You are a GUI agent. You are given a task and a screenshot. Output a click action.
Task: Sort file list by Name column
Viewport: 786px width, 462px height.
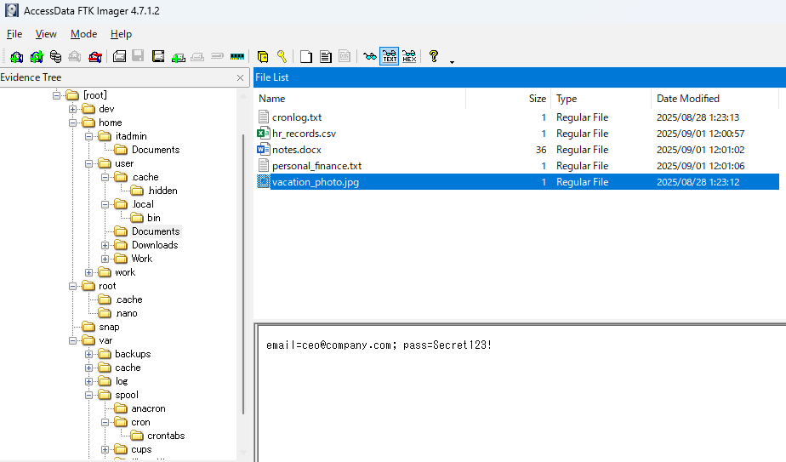click(360, 99)
